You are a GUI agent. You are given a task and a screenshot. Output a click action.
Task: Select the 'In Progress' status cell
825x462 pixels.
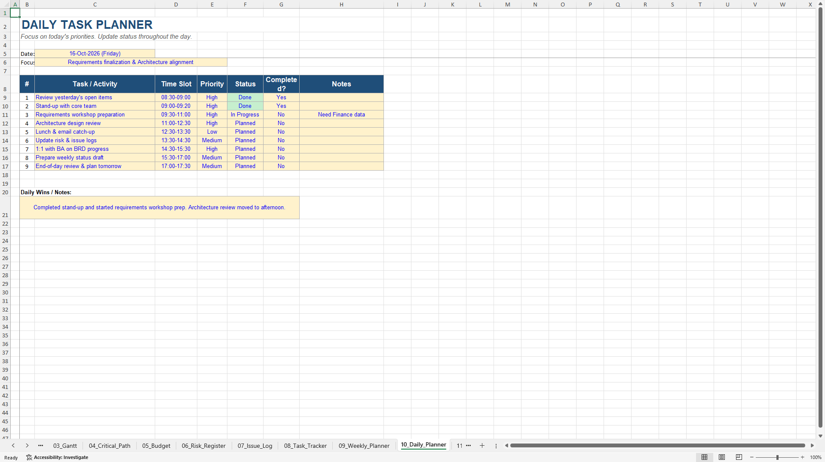click(245, 115)
